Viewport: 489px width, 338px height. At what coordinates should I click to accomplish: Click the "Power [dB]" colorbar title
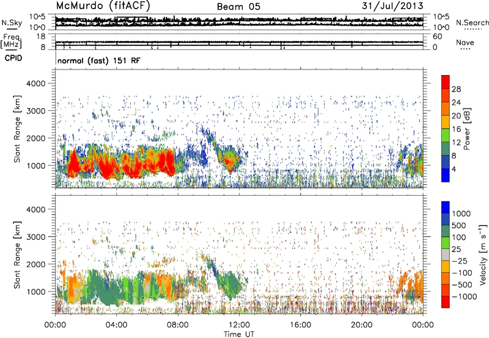point(466,129)
